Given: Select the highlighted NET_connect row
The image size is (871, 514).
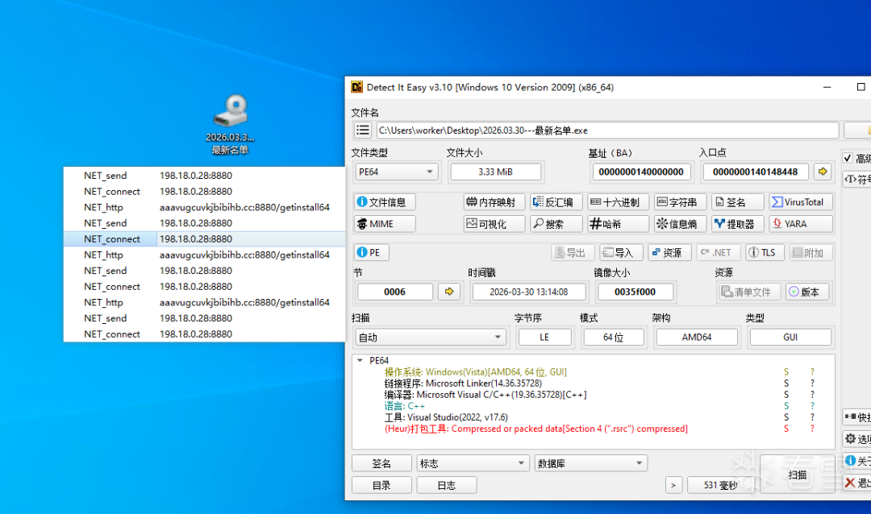Looking at the screenshot, I should tap(204, 238).
